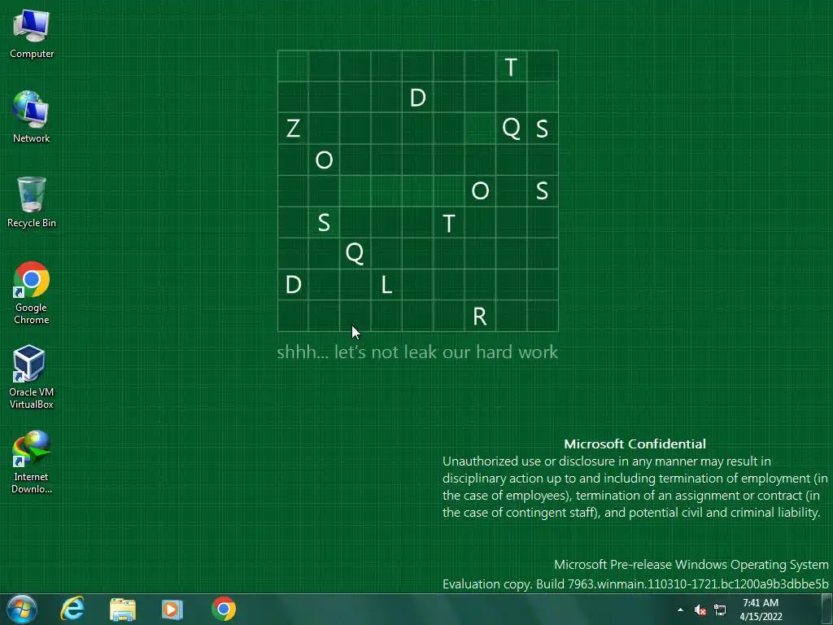The width and height of the screenshot is (833, 625).
Task: Open Windows Explorer from the taskbar
Action: click(123, 609)
